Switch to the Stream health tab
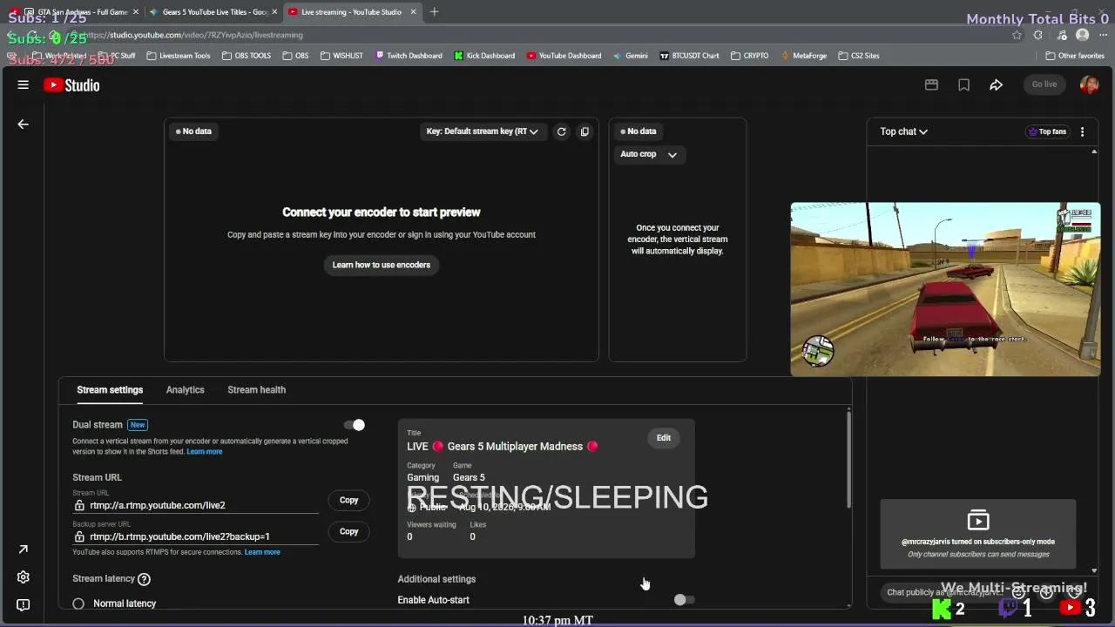Viewport: 1115px width, 627px height. [256, 390]
